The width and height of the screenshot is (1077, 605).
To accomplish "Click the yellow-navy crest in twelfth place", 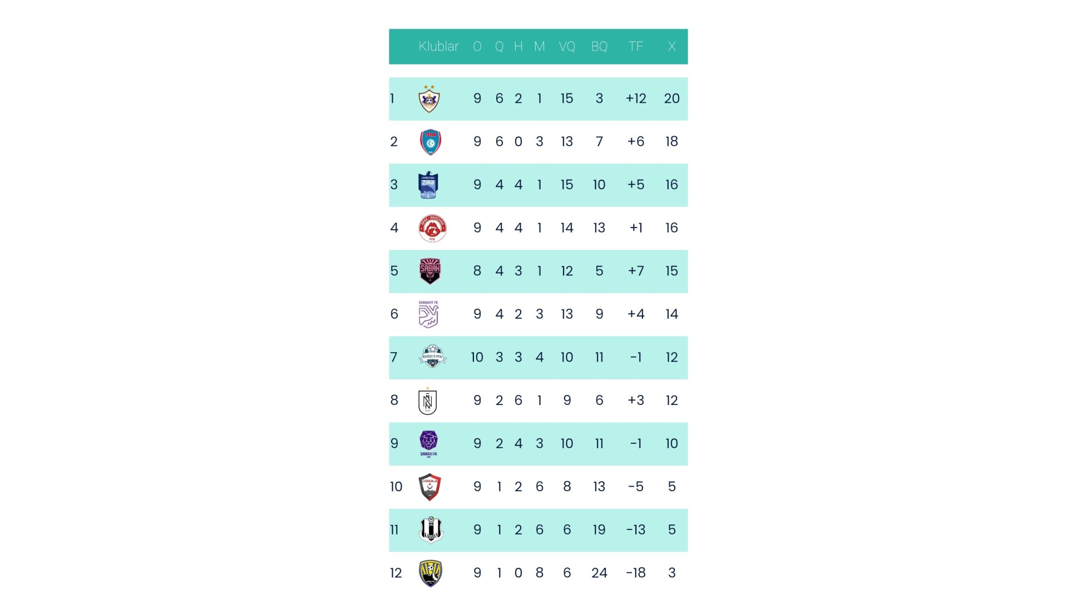I will pyautogui.click(x=430, y=573).
